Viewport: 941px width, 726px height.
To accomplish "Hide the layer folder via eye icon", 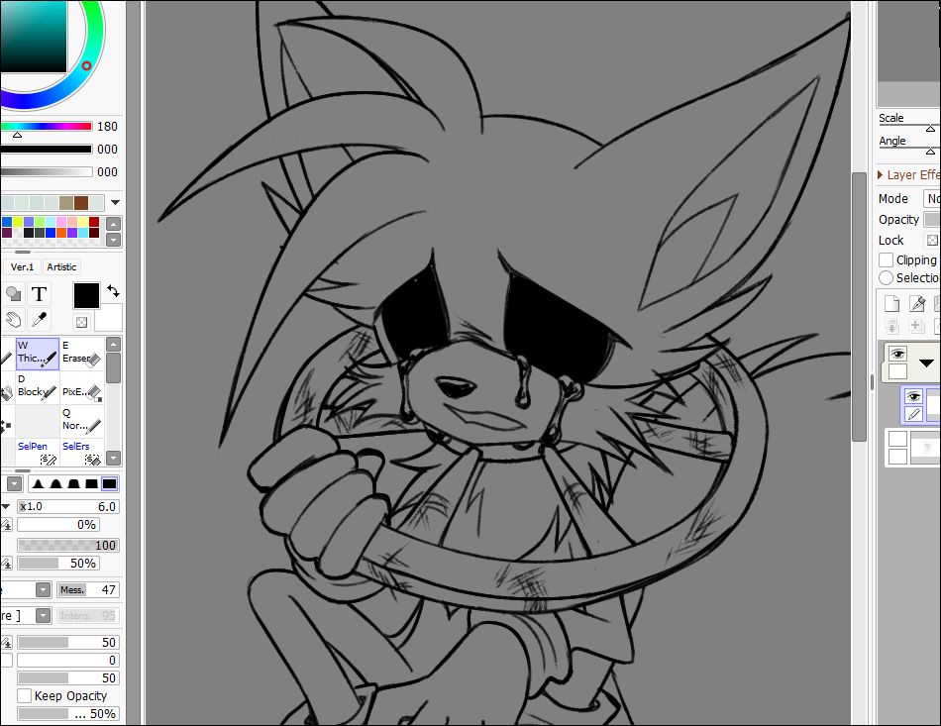I will (x=897, y=354).
